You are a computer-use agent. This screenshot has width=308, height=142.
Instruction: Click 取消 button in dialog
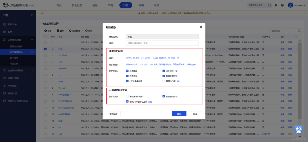pyautogui.click(x=195, y=114)
